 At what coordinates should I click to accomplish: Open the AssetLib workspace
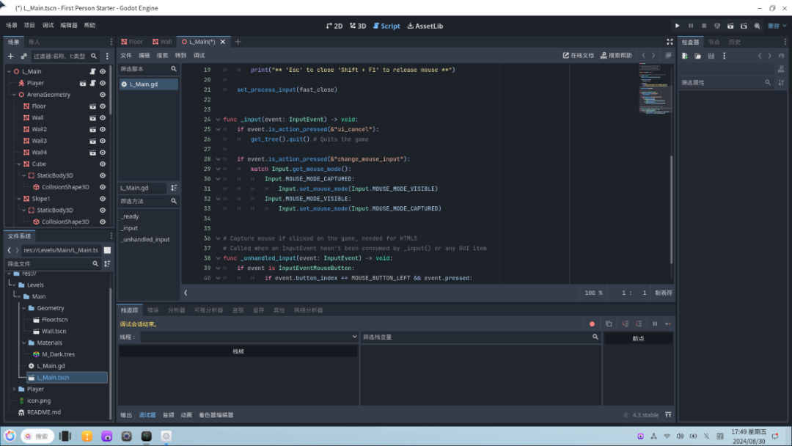click(x=425, y=26)
